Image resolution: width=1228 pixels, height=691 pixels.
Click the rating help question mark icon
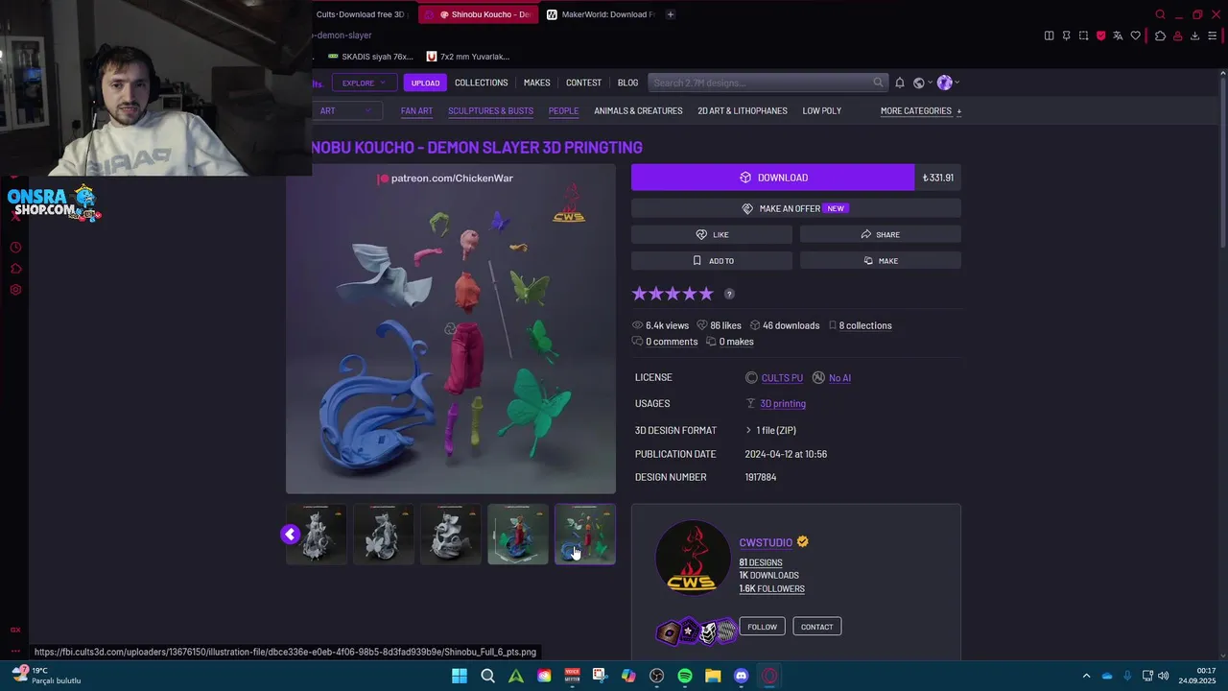pos(729,294)
